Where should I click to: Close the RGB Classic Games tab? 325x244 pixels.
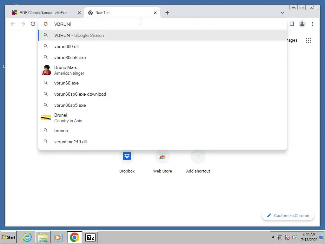click(79, 13)
